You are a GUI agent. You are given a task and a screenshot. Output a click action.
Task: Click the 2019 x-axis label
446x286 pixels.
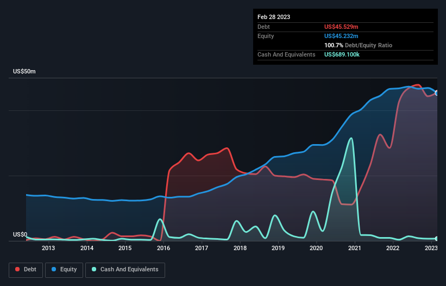[278, 248]
